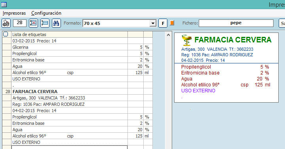Click the partially visible button right of Fichero
Screen dimensions: 285x149
[x=282, y=23]
